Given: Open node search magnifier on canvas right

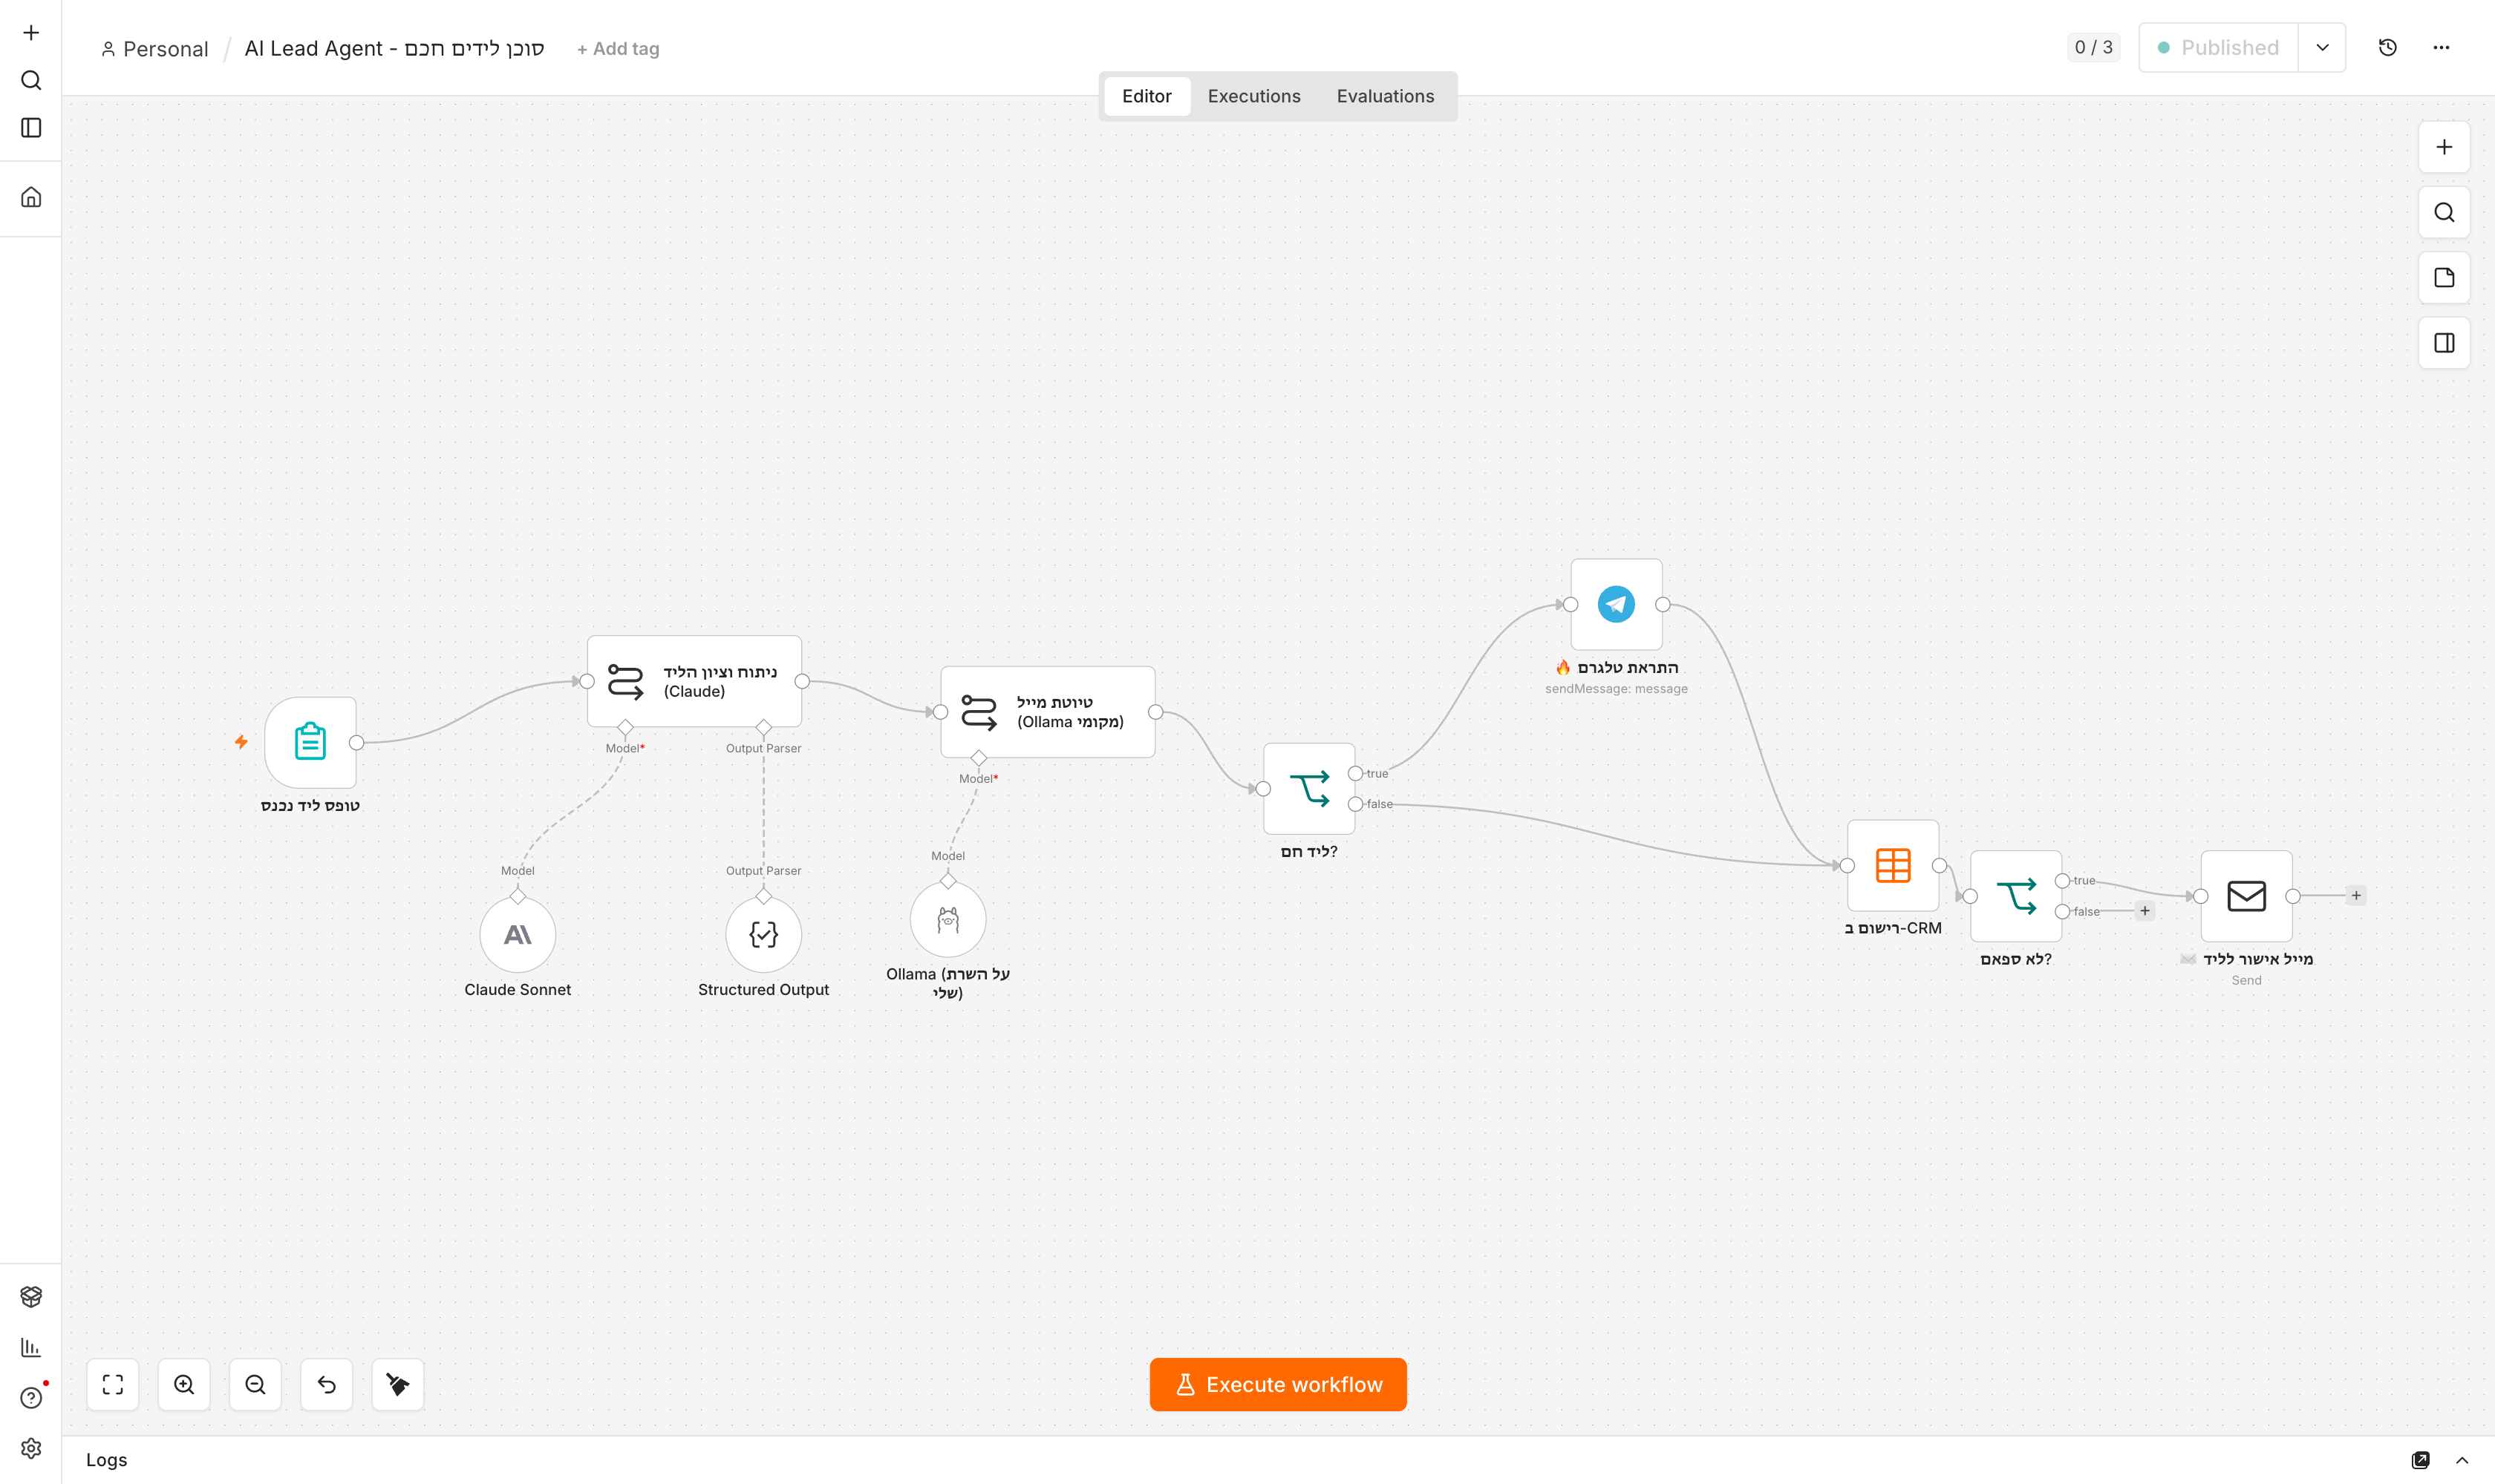Looking at the screenshot, I should 2444,212.
